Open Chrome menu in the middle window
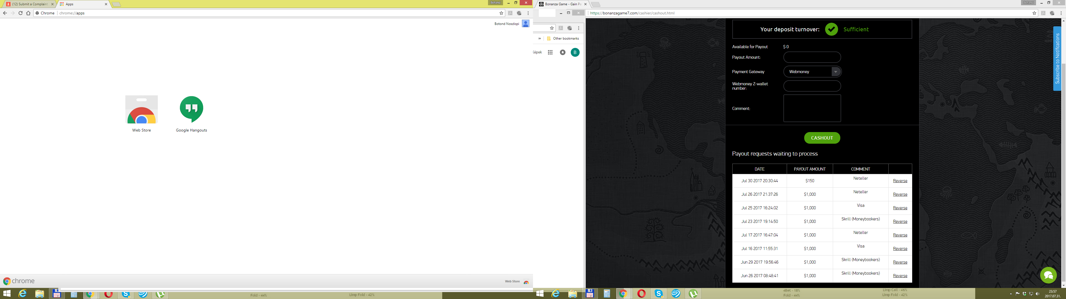1066x299 pixels. [579, 28]
